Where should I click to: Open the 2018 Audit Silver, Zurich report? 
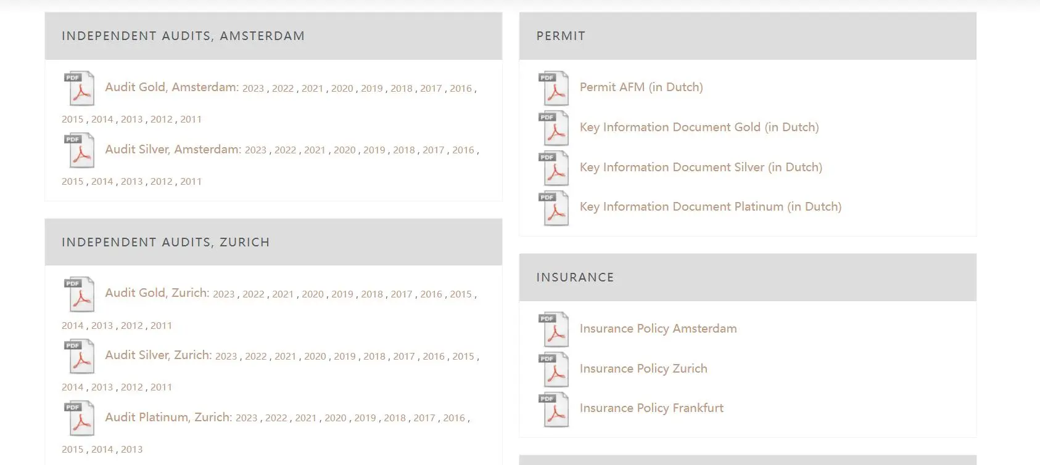374,357
